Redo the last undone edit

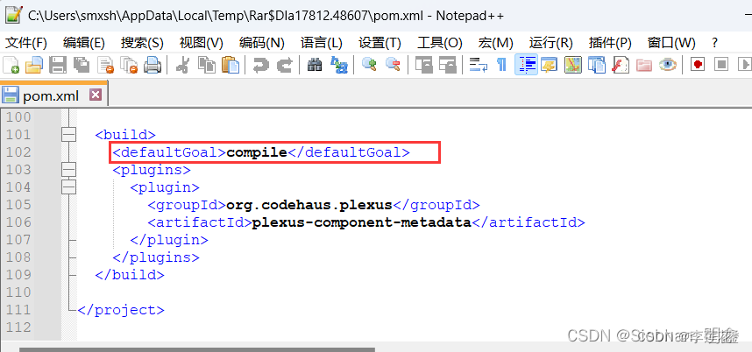tap(285, 65)
